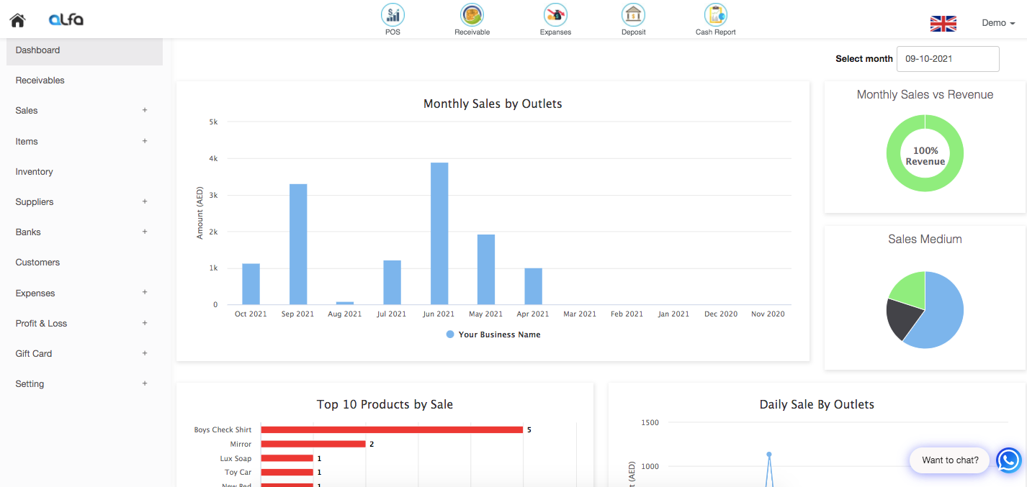Click the Select month date field

[947, 59]
